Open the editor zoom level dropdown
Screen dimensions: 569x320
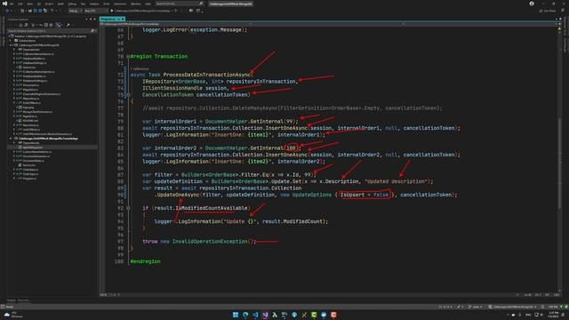pos(103,294)
